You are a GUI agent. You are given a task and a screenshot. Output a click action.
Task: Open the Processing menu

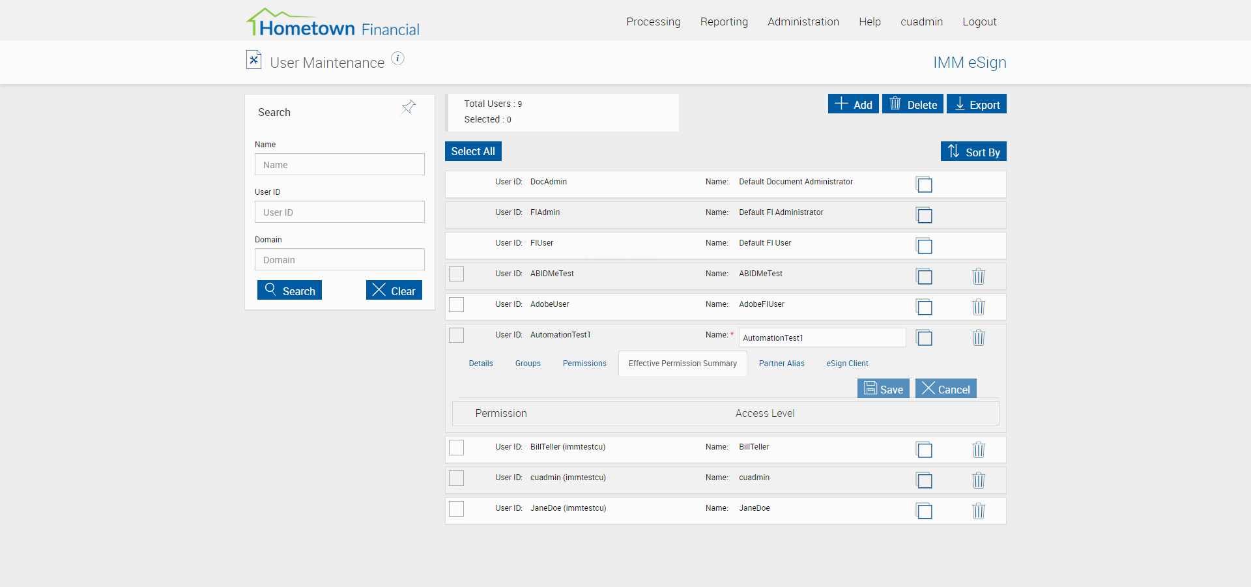[x=654, y=21]
